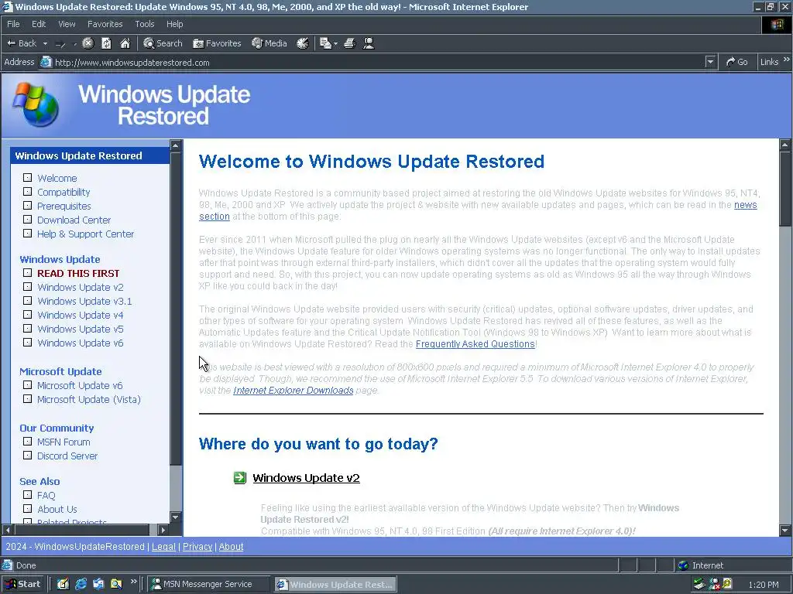Click the Mail toolbar icon
The height and width of the screenshot is (594, 793).
pos(326,43)
